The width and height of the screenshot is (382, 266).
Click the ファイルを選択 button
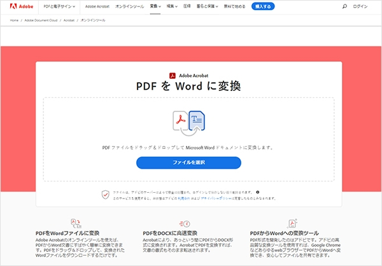point(188,163)
